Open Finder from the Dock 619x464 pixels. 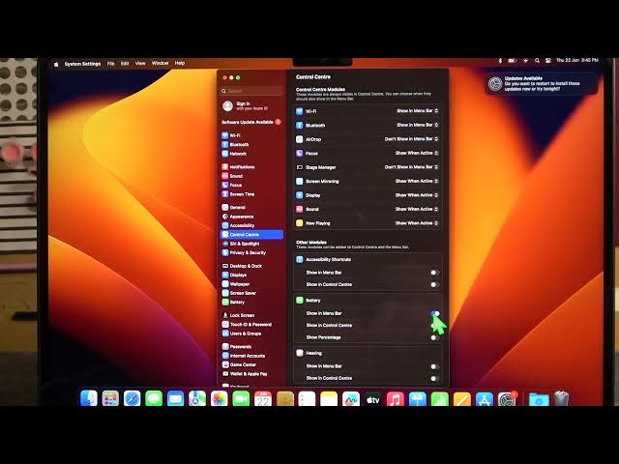tap(89, 398)
